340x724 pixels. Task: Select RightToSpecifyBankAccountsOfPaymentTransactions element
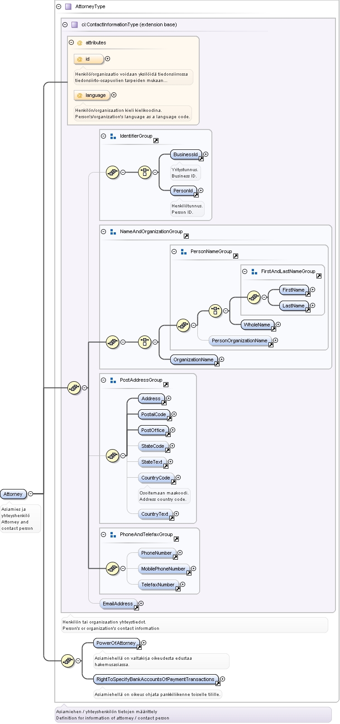pyautogui.click(x=156, y=679)
